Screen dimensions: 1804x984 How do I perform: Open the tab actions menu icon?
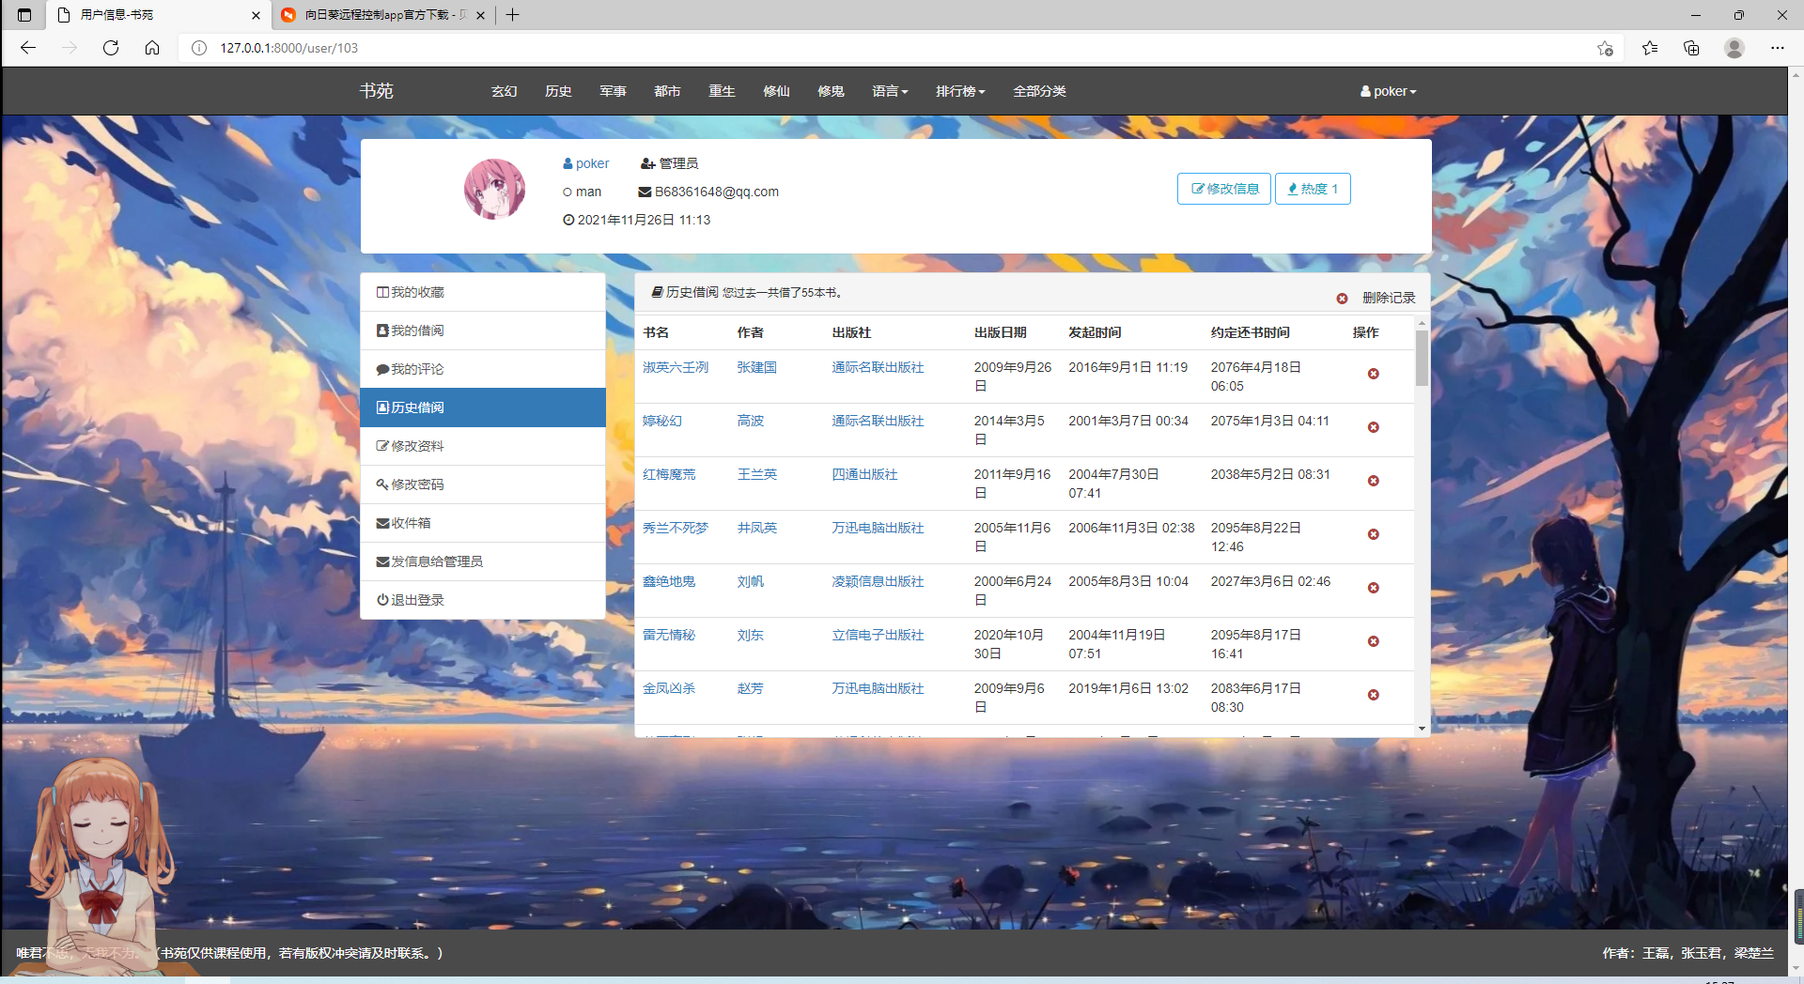click(x=24, y=15)
